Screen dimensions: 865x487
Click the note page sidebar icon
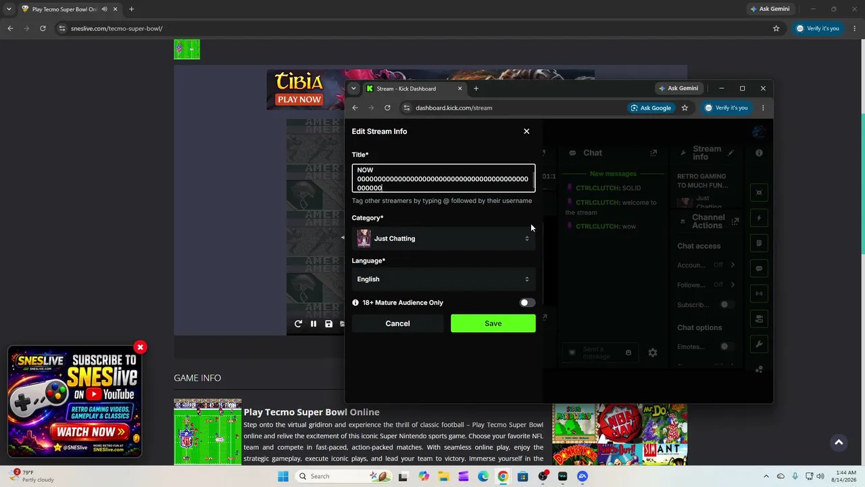(759, 243)
